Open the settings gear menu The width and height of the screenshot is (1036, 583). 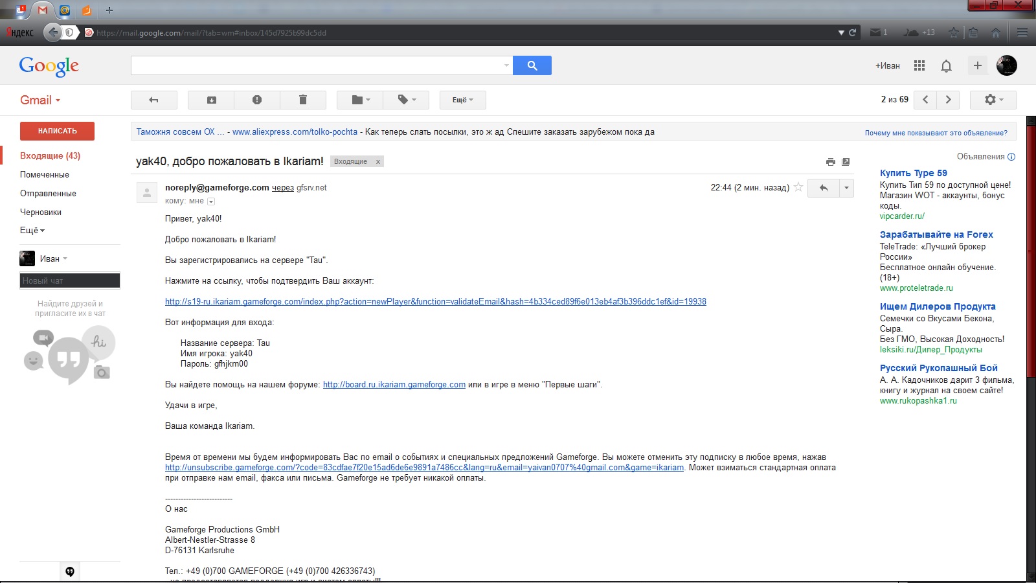[993, 100]
